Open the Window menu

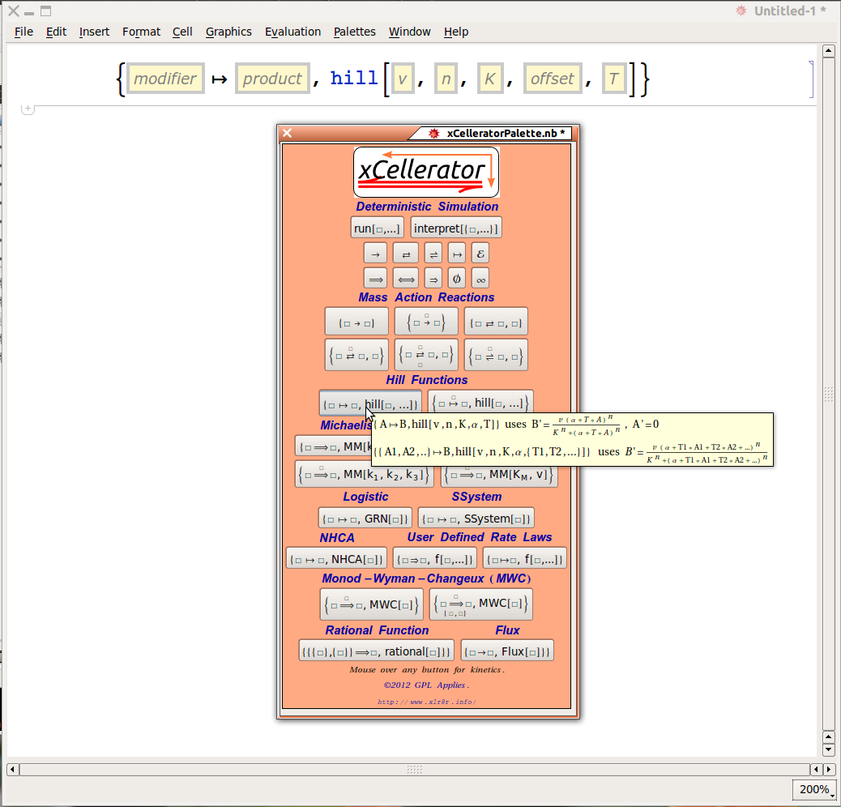click(x=410, y=32)
